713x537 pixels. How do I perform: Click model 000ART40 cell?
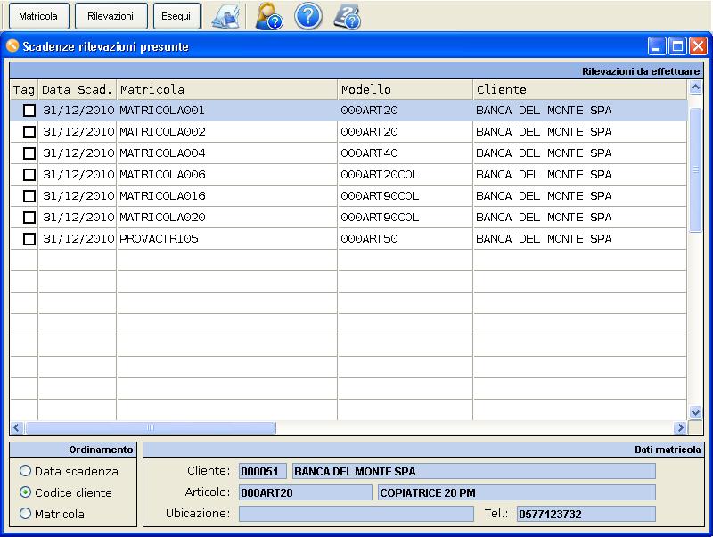tap(406, 153)
